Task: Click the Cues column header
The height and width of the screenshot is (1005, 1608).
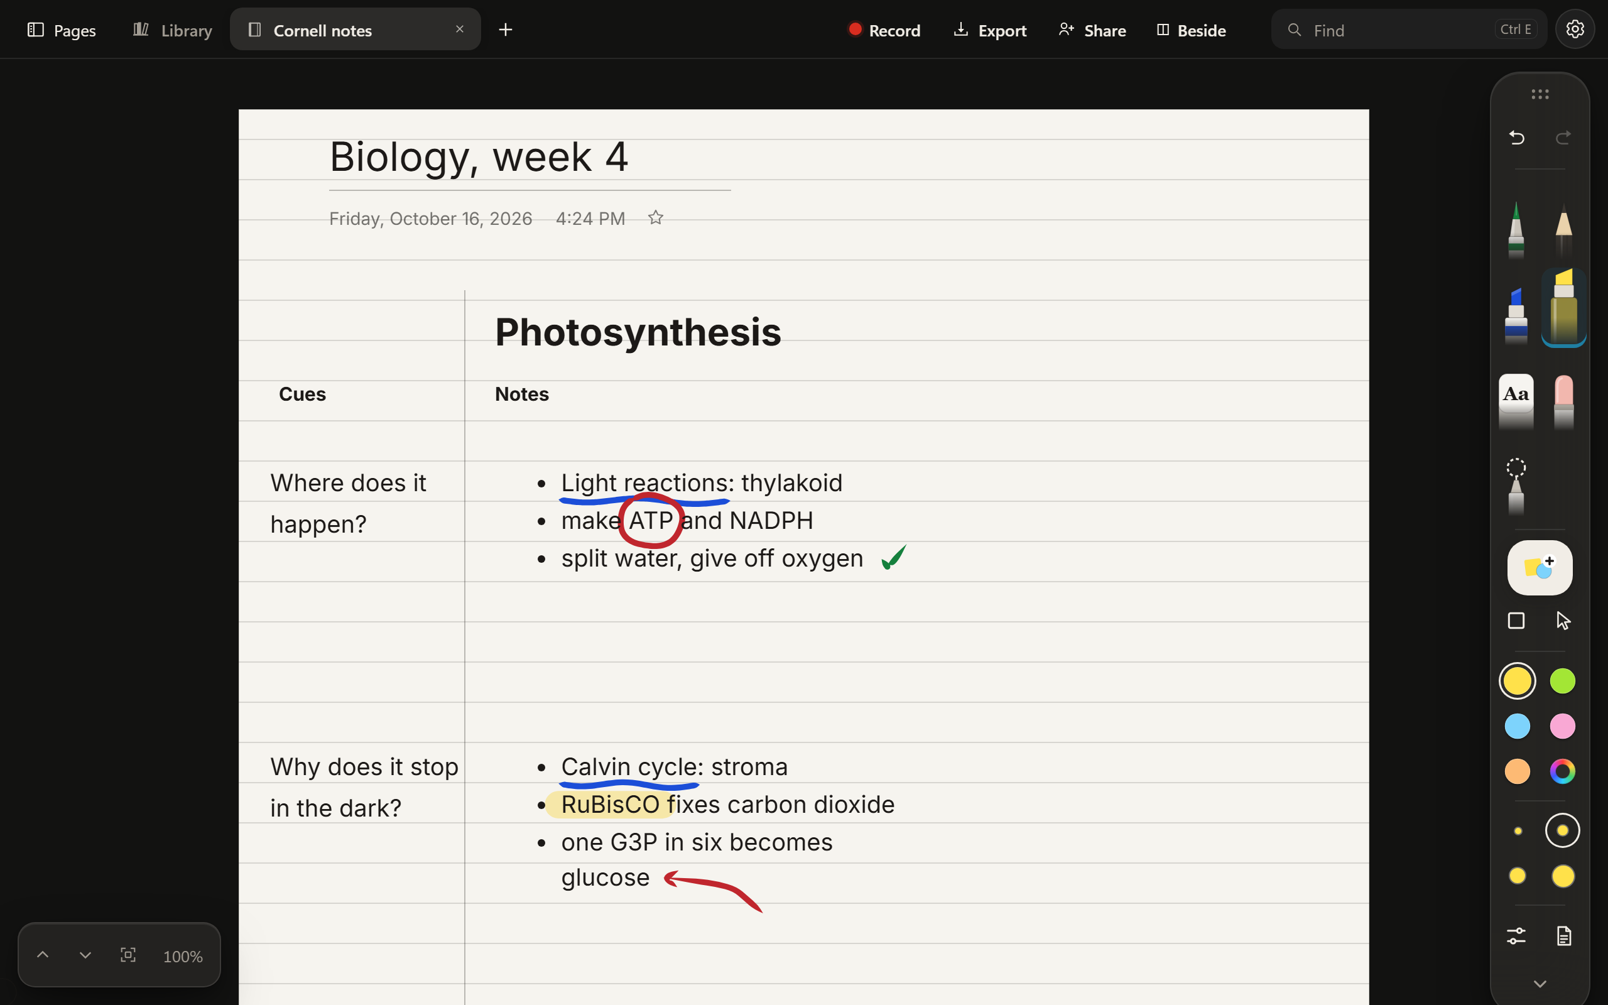Action: click(x=302, y=394)
